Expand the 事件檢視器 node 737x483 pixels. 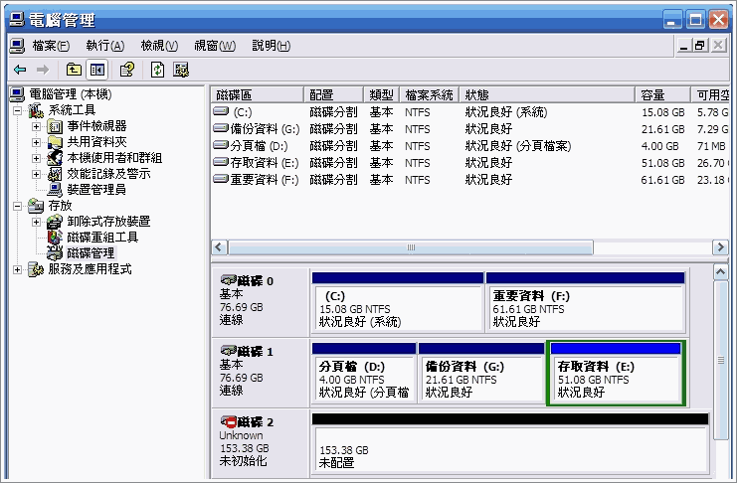coord(36,126)
